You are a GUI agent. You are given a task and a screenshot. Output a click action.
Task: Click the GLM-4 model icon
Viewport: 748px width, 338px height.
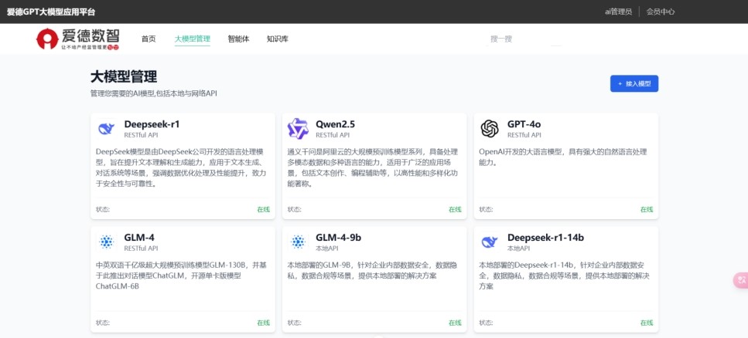coord(107,242)
